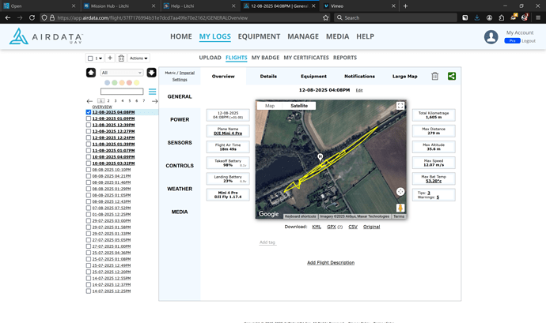546x323 pixels.
Task: Download the Original log file
Action: click(x=372, y=227)
